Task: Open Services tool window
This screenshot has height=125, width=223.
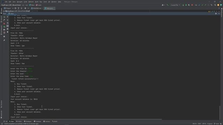Action: pos(47,122)
